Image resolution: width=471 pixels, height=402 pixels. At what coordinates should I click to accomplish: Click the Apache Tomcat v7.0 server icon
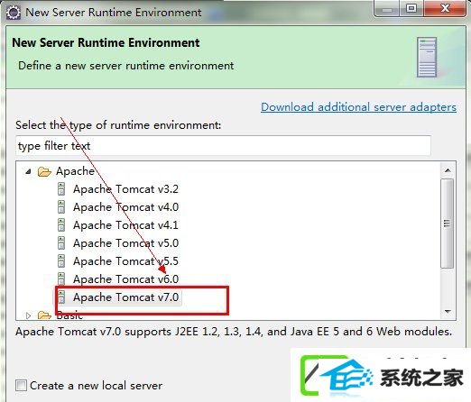tap(61, 297)
